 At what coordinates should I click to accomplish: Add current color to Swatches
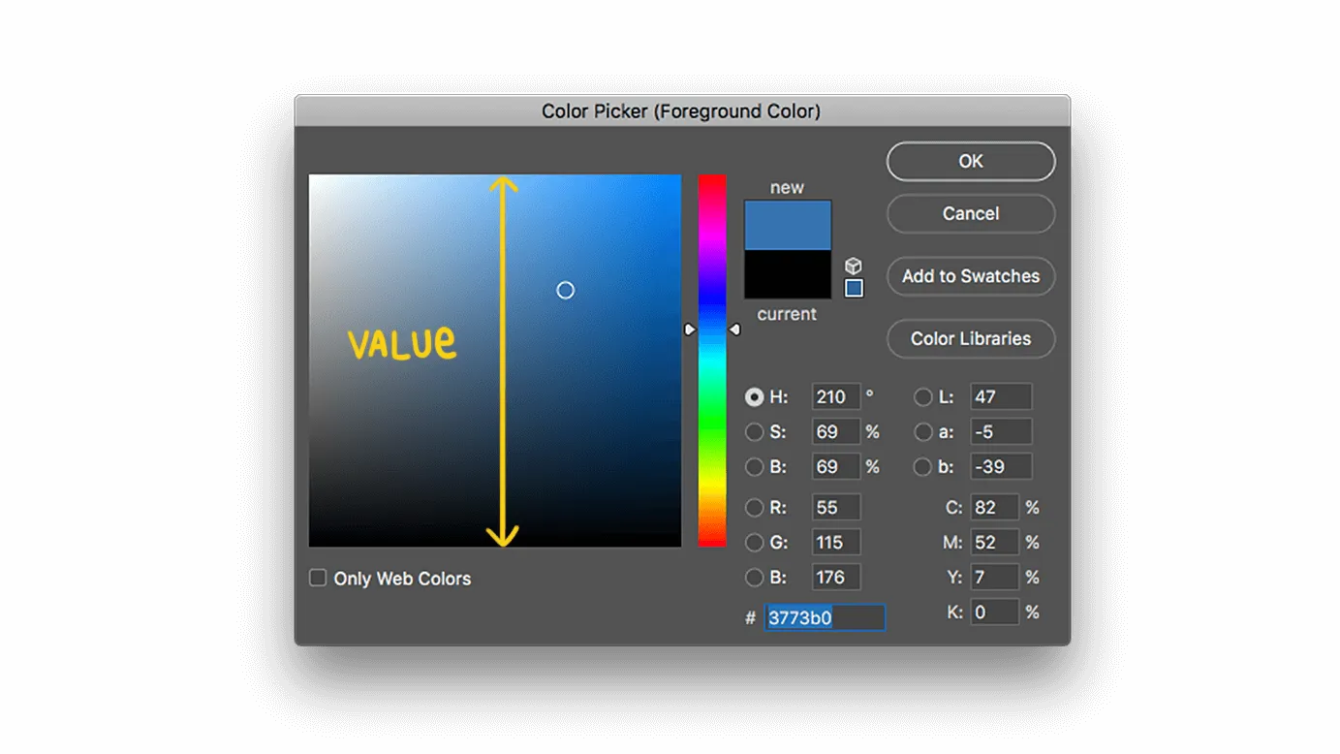click(x=970, y=276)
